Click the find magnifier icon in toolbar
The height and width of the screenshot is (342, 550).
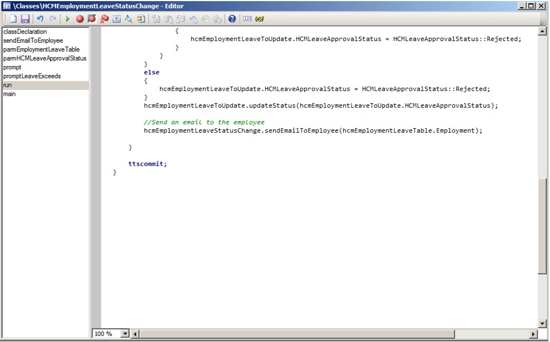click(128, 19)
